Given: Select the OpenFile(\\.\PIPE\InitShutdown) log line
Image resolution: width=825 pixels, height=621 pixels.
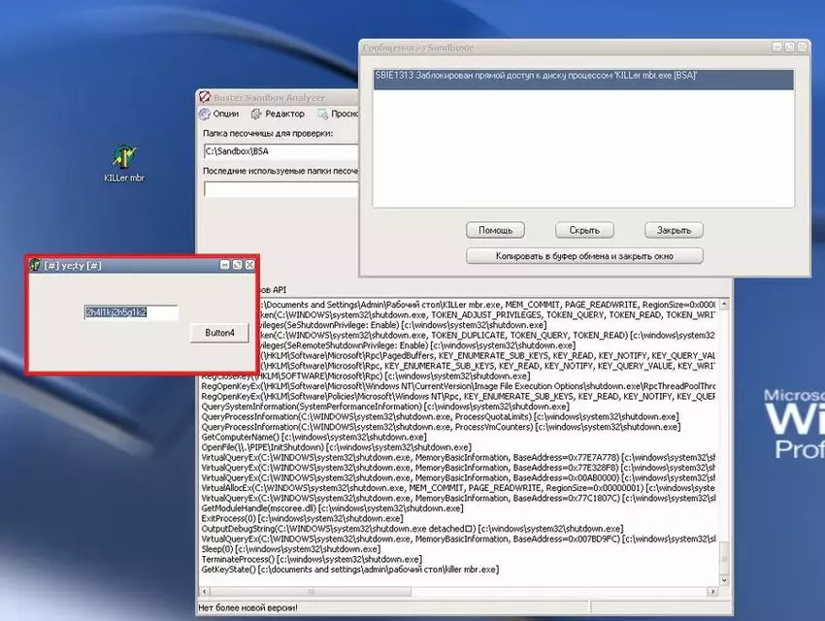Looking at the screenshot, I should [x=336, y=447].
